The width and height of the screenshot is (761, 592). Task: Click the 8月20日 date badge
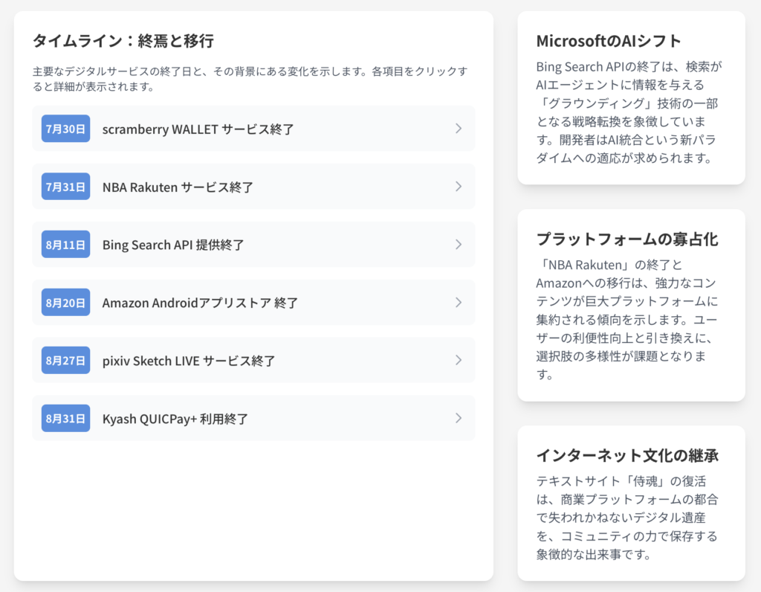(x=65, y=303)
